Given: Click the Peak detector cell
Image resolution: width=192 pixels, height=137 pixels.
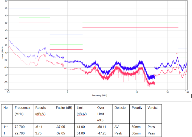Looking at the screenshot, I should point(118,133).
